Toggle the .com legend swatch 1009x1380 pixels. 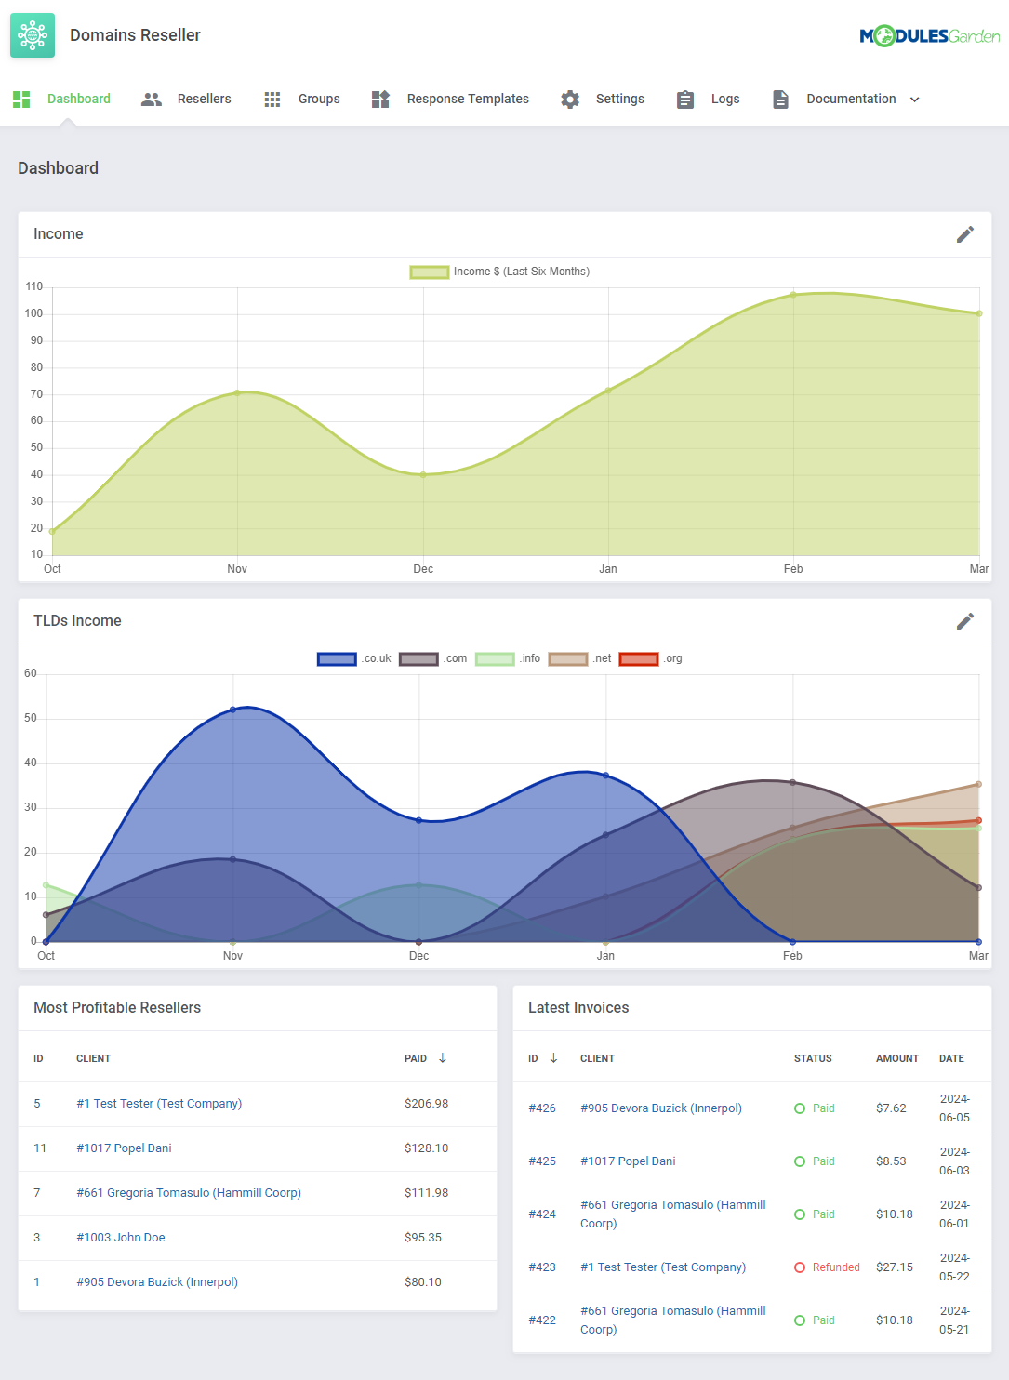418,659
